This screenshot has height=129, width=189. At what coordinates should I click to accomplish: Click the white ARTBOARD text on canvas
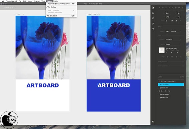click(114, 85)
